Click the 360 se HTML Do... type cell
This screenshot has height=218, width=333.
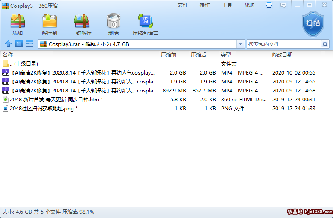point(244,99)
